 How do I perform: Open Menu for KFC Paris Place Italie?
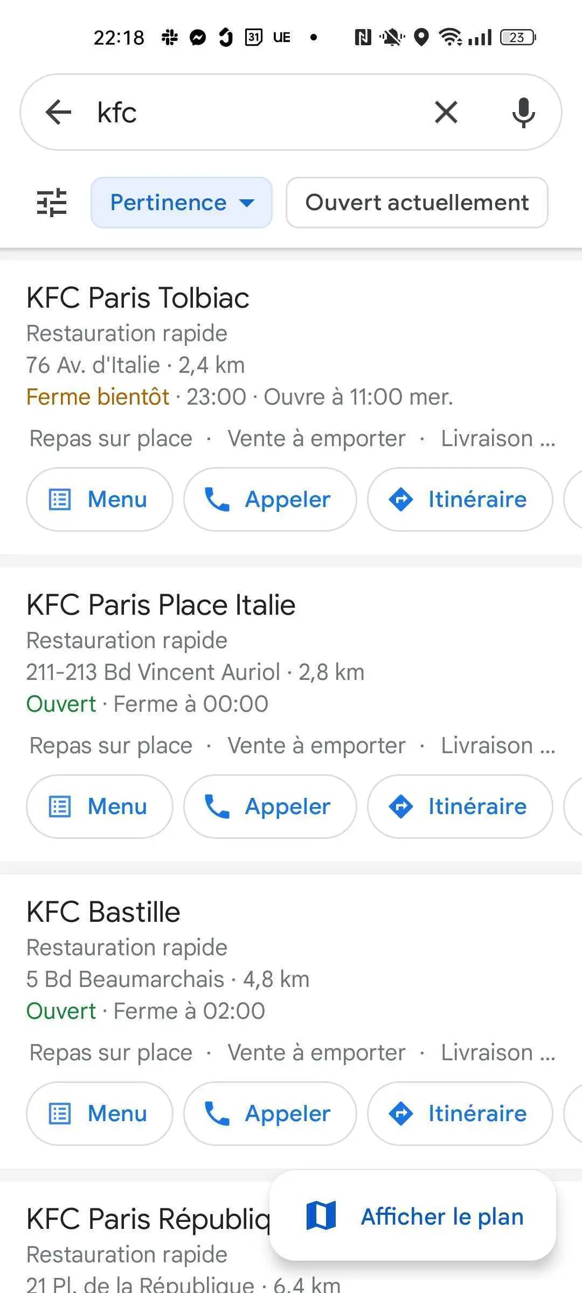[100, 807]
